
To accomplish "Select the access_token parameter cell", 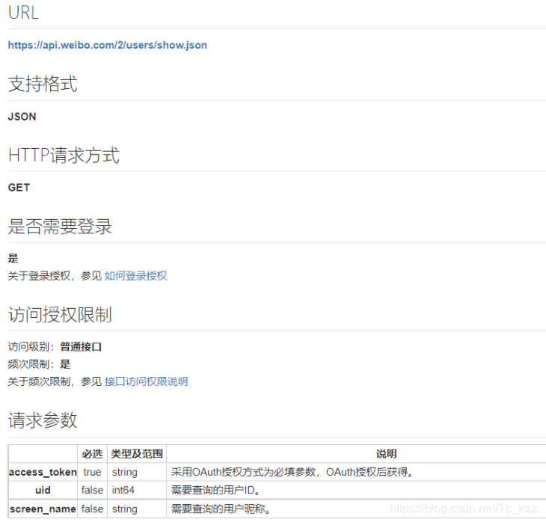I will 43,472.
